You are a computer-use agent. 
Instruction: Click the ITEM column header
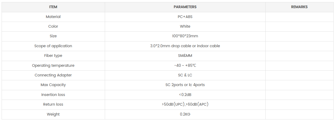tap(53, 7)
